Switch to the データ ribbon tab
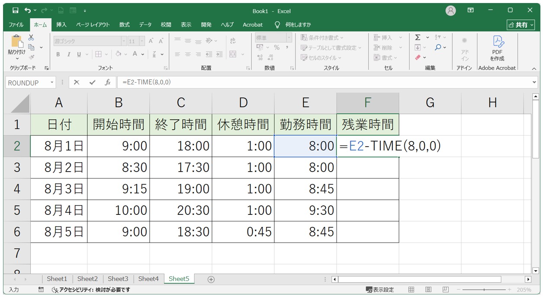The width and height of the screenshot is (543, 297). (x=145, y=25)
